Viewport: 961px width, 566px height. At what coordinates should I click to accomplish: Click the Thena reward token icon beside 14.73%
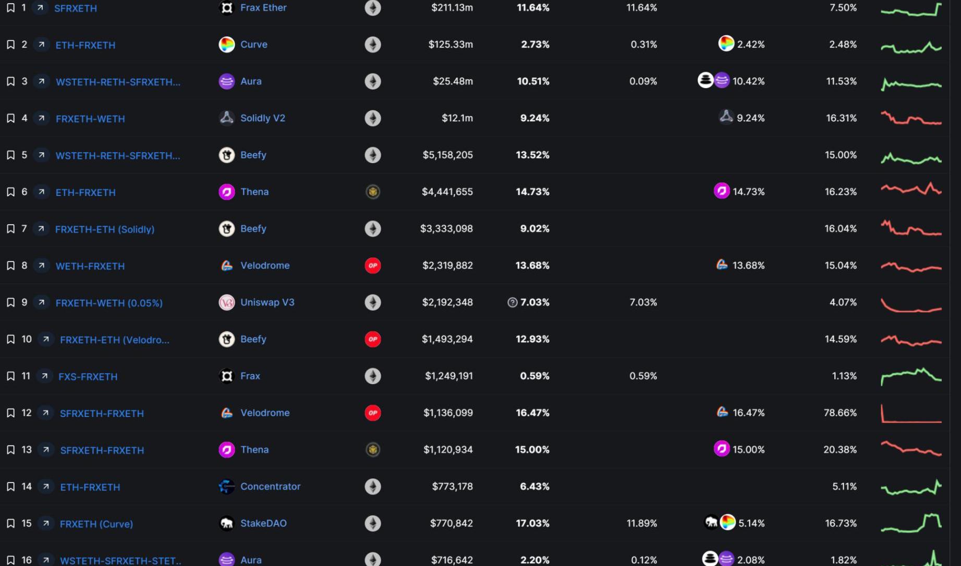point(721,191)
